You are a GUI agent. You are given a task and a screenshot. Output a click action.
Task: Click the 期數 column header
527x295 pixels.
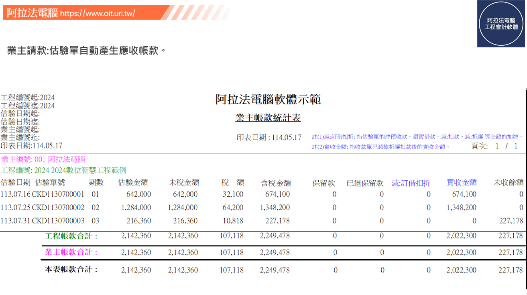click(96, 183)
